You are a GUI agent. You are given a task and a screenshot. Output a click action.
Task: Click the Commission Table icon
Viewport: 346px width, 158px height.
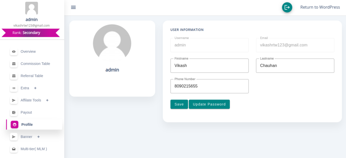[x=14, y=64]
